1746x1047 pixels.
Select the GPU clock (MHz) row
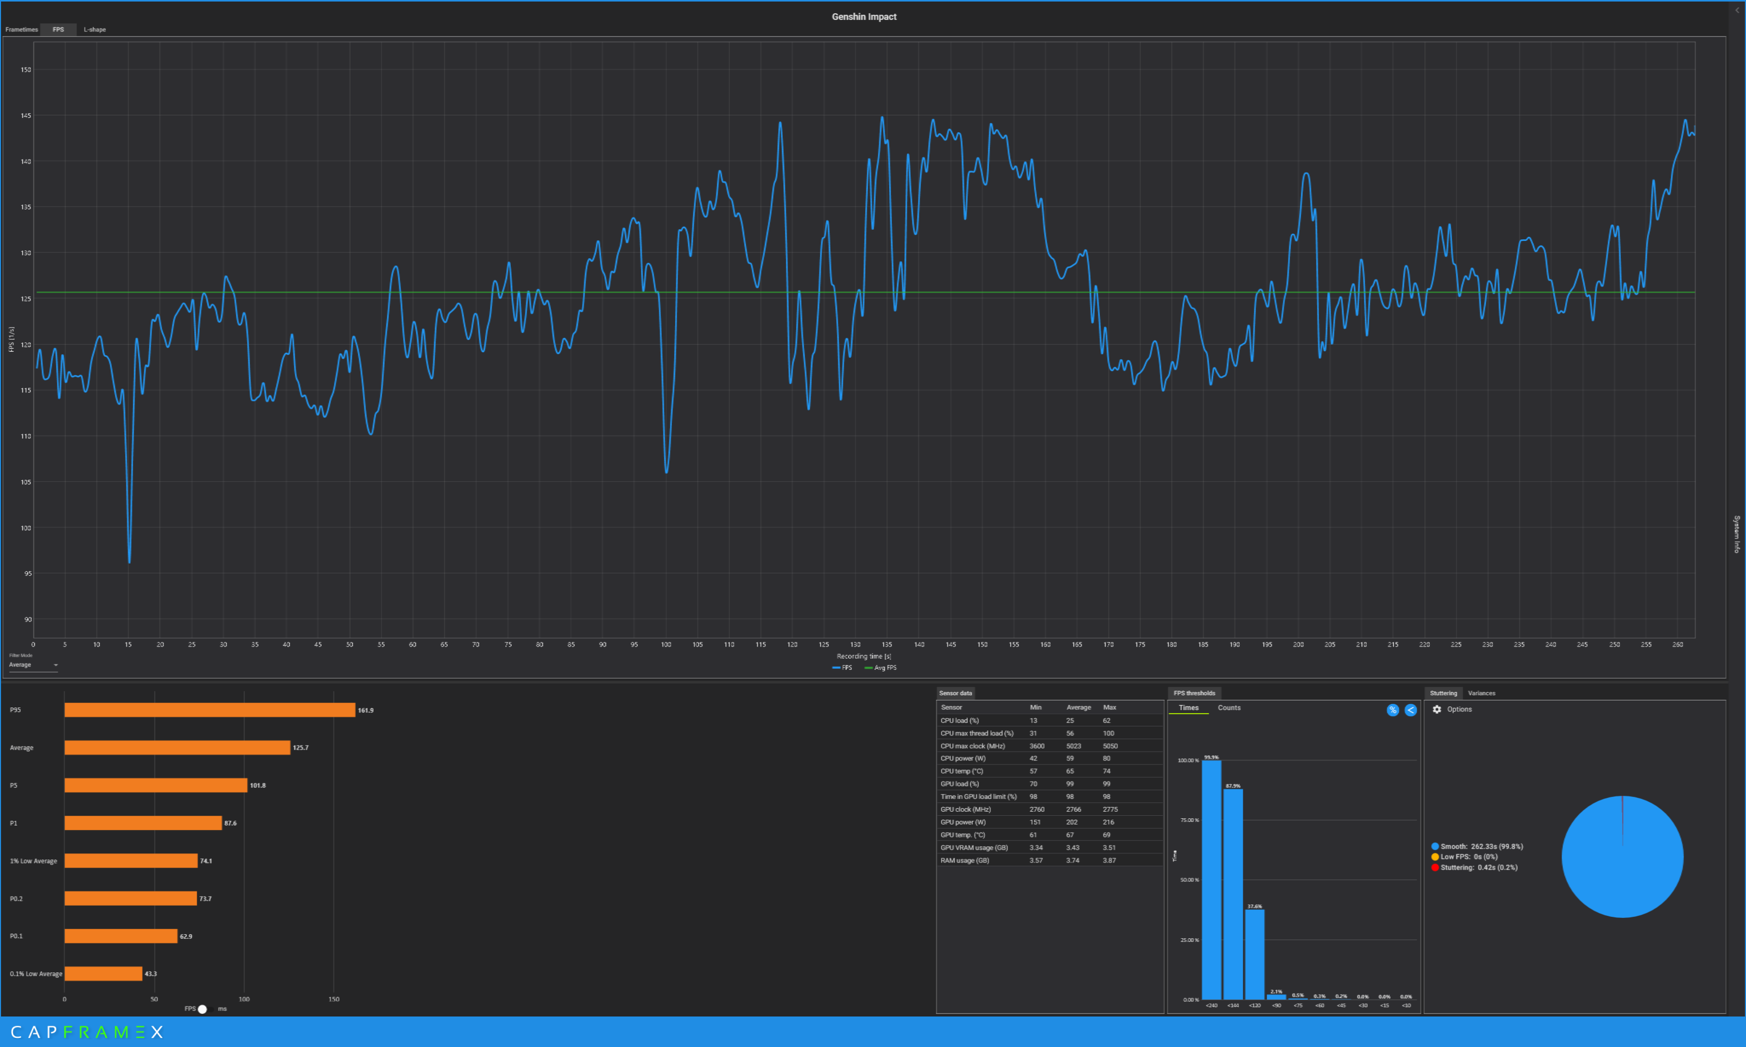(1050, 809)
